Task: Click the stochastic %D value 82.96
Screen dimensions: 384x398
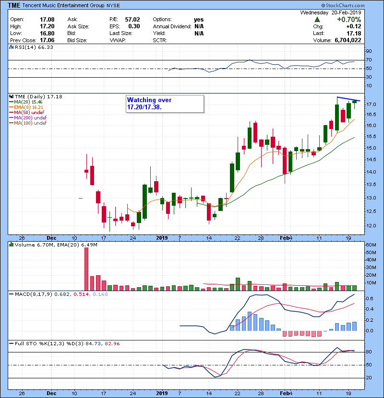Action: [112, 343]
